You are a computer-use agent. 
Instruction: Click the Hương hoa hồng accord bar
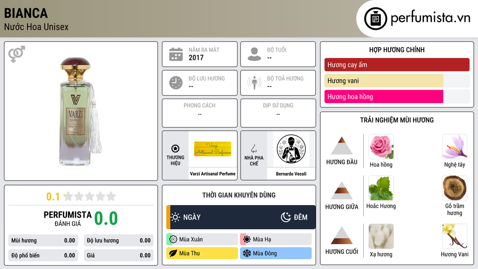(x=397, y=96)
